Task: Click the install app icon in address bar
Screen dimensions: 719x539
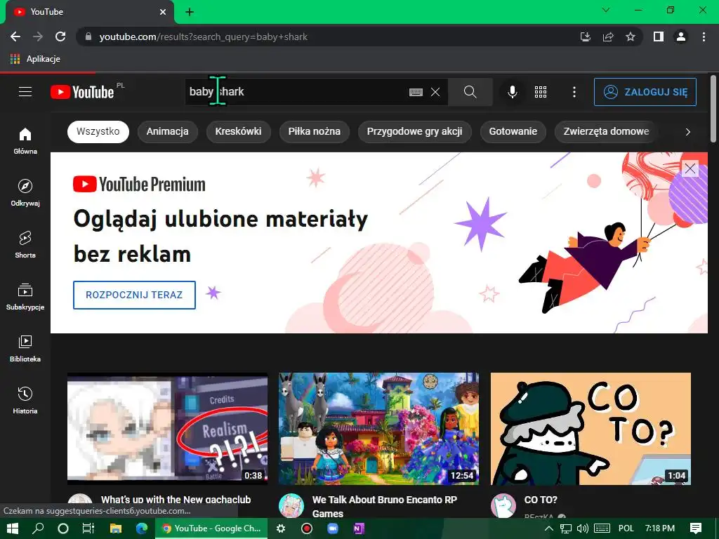Action: [586, 36]
